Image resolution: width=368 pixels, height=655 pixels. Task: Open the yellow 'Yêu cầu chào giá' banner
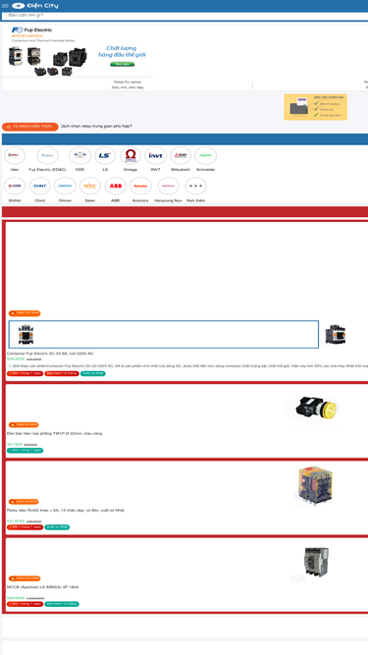point(315,107)
